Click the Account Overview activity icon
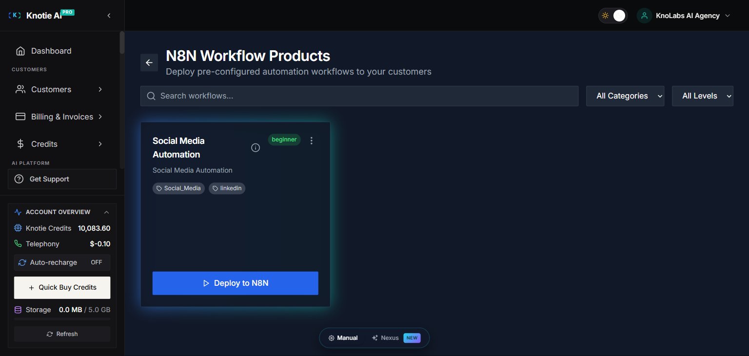 click(18, 212)
